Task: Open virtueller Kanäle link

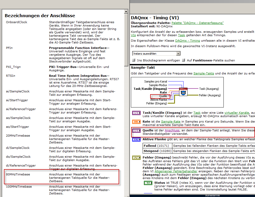Action: pos(237,113)
